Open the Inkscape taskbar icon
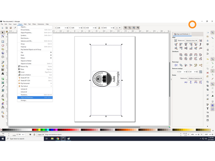Viewport: 215px width, 161px height. click(63, 139)
